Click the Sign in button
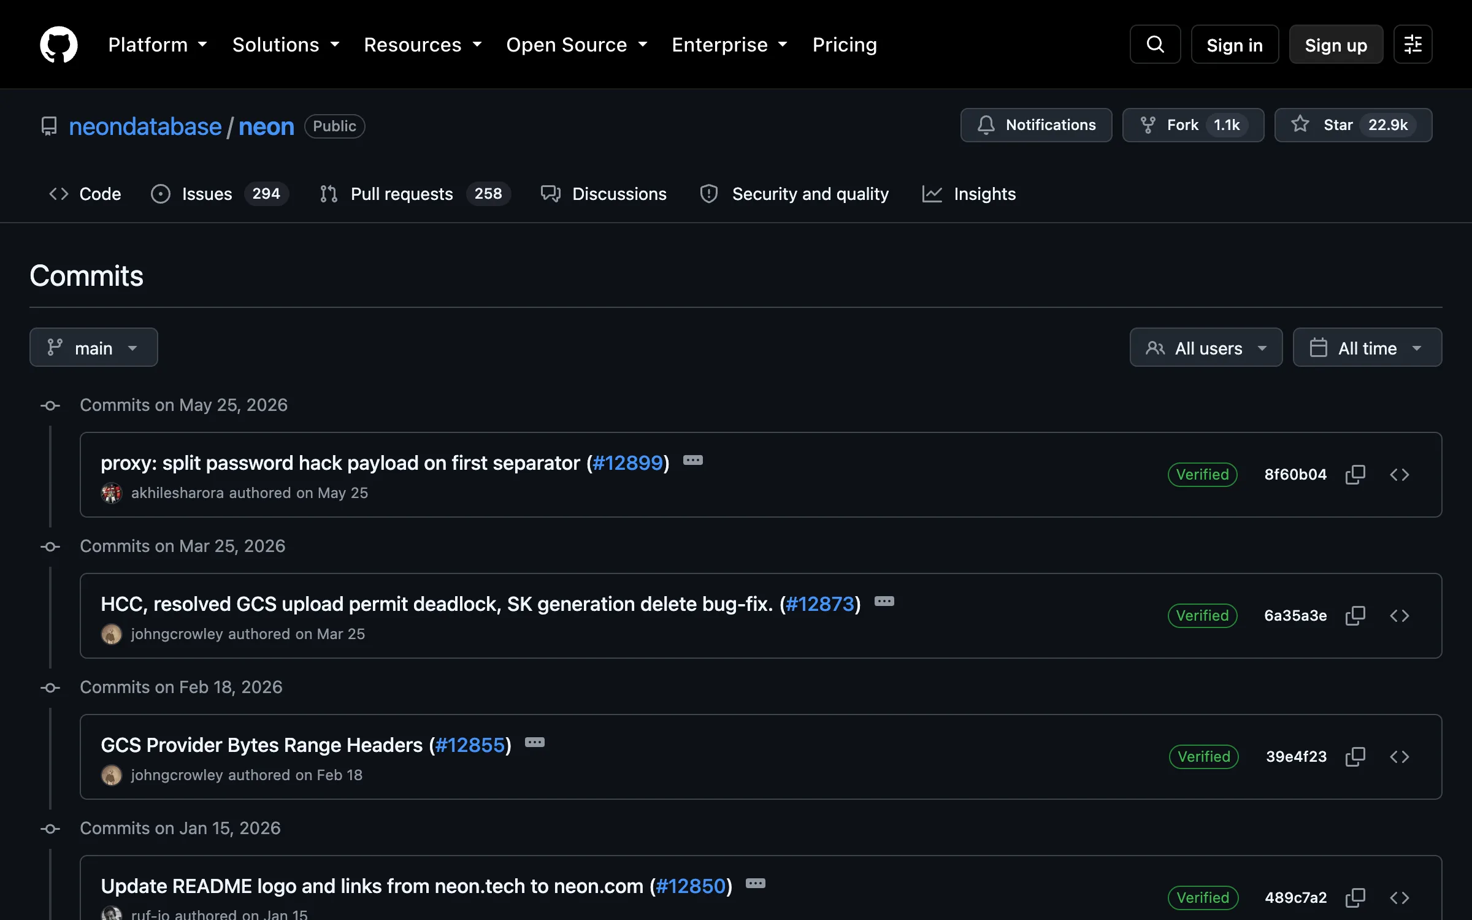The image size is (1472, 920). (1235, 44)
